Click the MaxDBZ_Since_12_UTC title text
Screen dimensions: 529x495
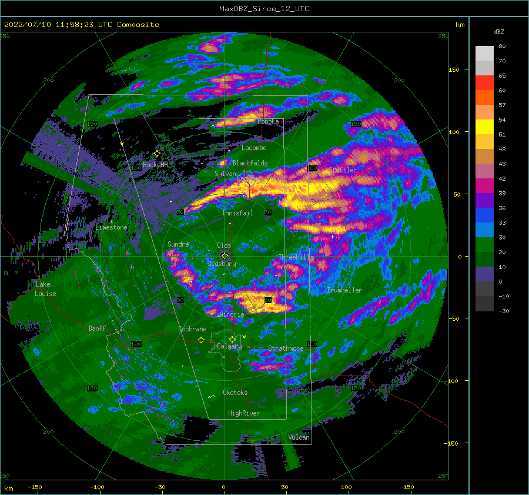(x=264, y=9)
